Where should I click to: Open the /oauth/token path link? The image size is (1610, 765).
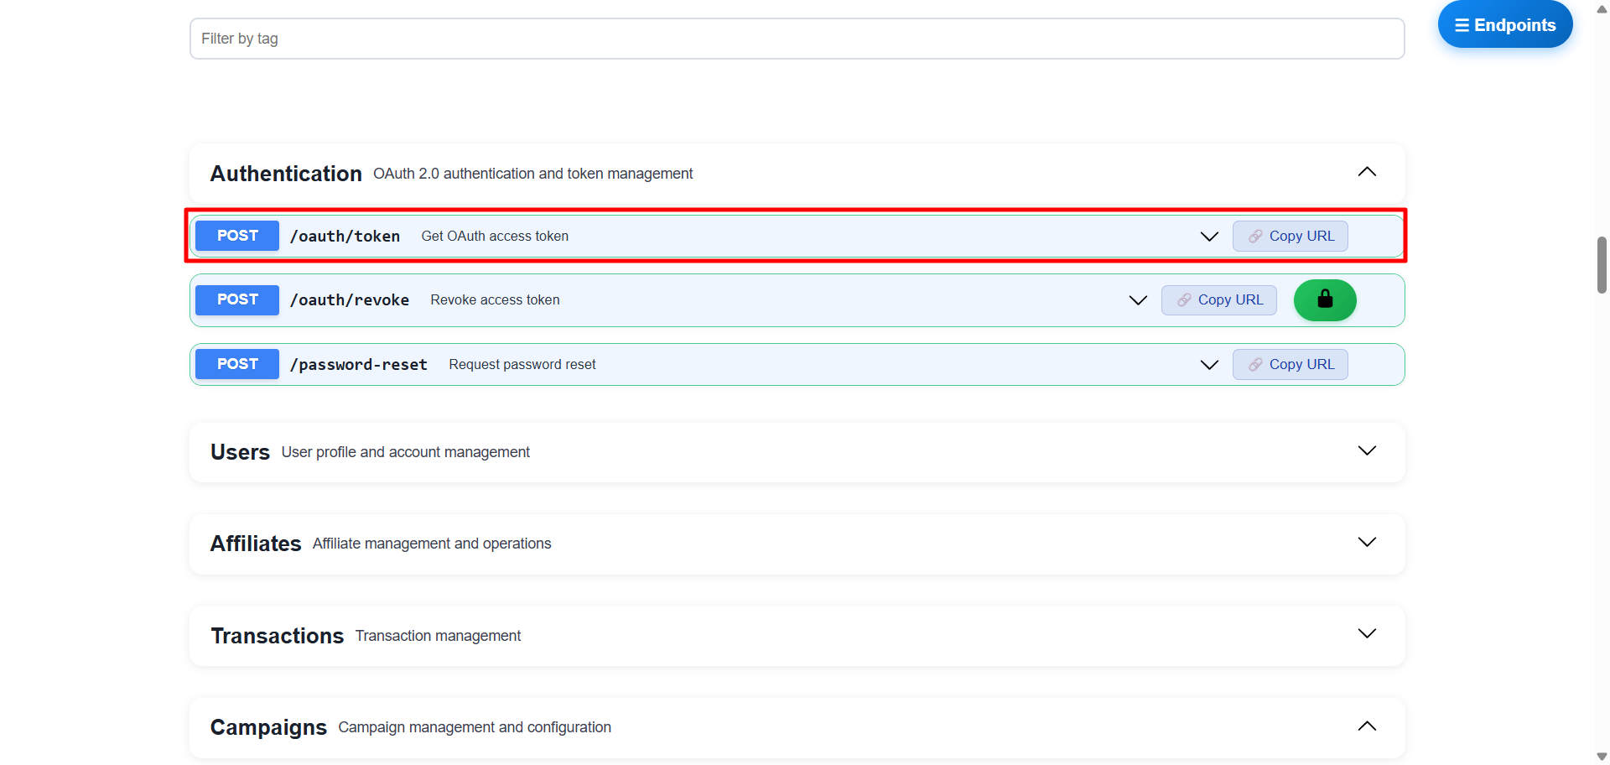[x=345, y=237]
